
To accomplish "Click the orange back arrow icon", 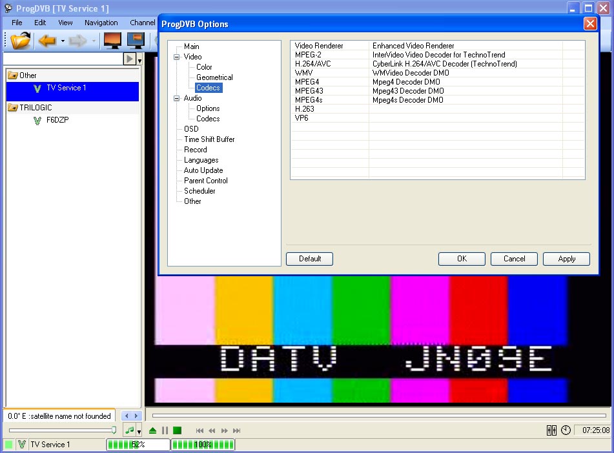I will pos(47,41).
